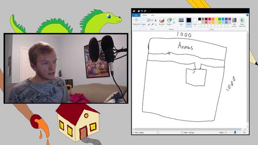Pick the pink palette color in second row
Viewport: 258px width, 145px height.
click(x=210, y=23)
